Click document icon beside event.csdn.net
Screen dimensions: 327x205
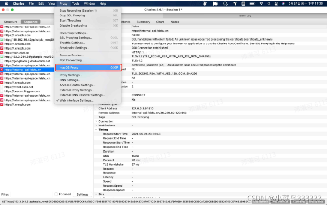coord(2,87)
